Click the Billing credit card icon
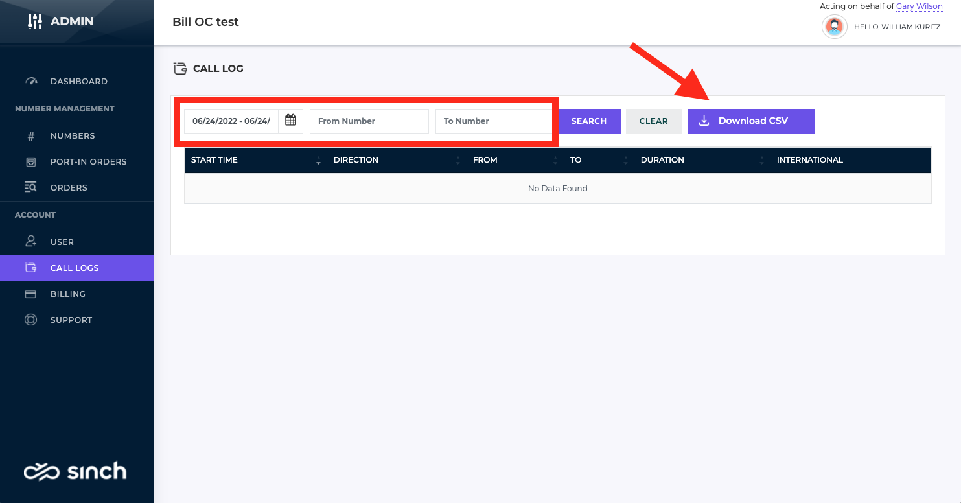961x503 pixels. point(30,294)
